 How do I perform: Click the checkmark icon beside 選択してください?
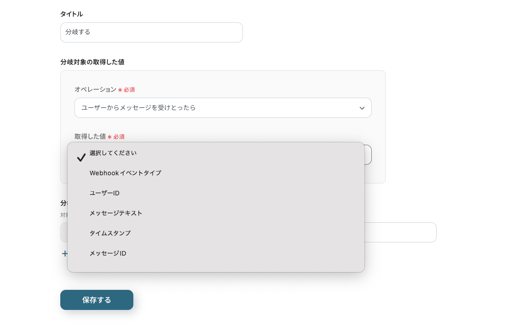coord(81,157)
